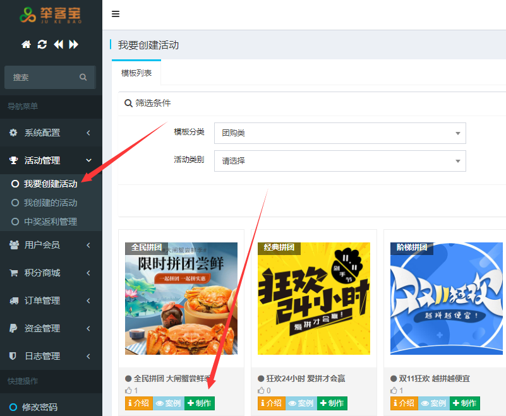Open the 模板分类 dropdown

coord(340,133)
